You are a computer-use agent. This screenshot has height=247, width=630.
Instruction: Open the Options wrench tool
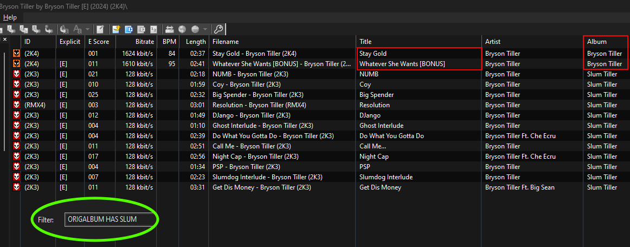(218, 29)
